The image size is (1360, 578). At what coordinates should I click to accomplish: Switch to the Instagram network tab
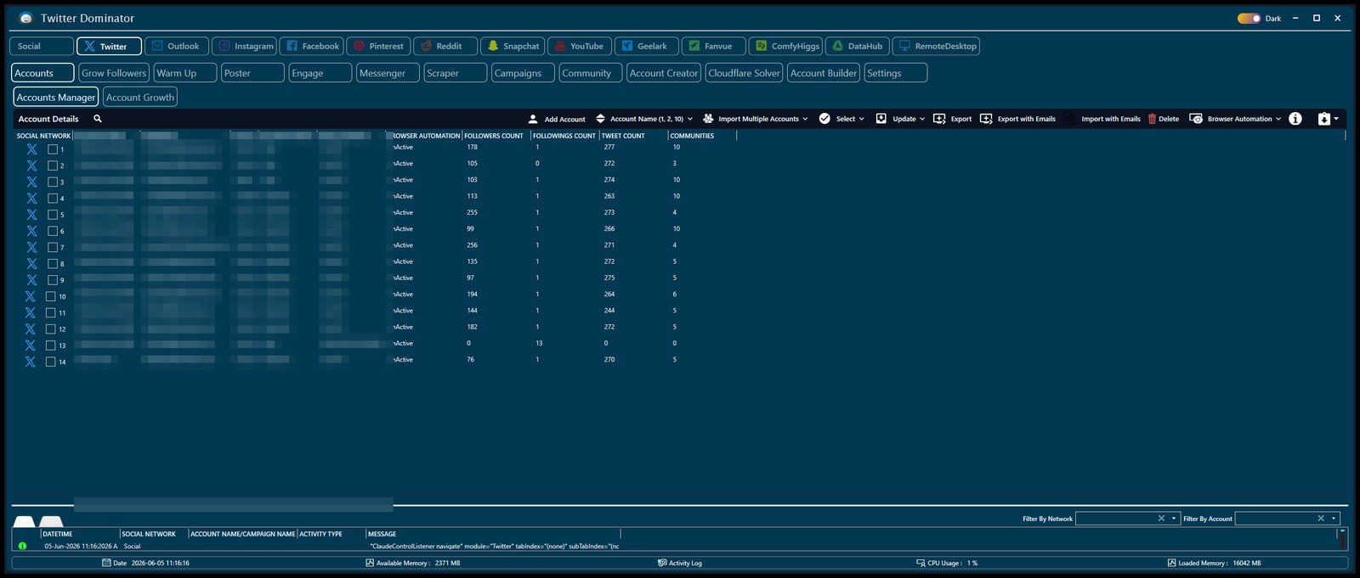click(x=245, y=46)
